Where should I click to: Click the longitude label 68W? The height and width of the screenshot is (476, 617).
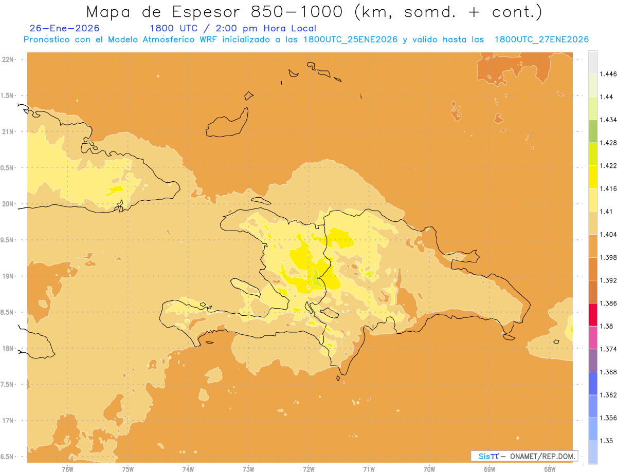[550, 469]
